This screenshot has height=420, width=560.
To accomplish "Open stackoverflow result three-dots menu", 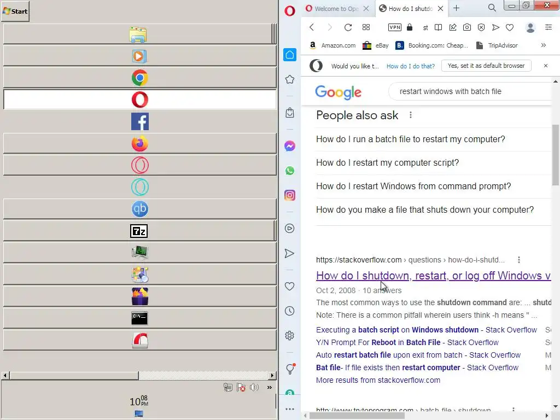I will pos(519,260).
